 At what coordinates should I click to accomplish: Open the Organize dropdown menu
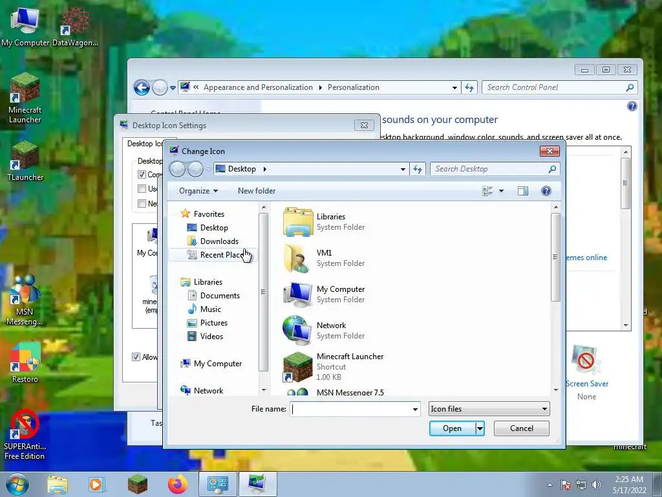click(x=198, y=191)
